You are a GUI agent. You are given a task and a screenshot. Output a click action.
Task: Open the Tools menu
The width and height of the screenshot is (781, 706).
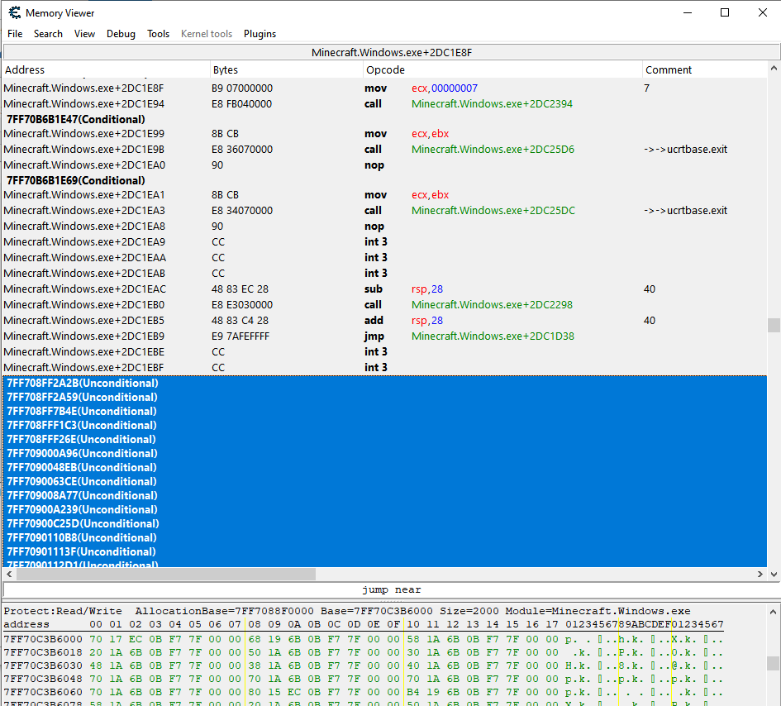click(x=158, y=34)
